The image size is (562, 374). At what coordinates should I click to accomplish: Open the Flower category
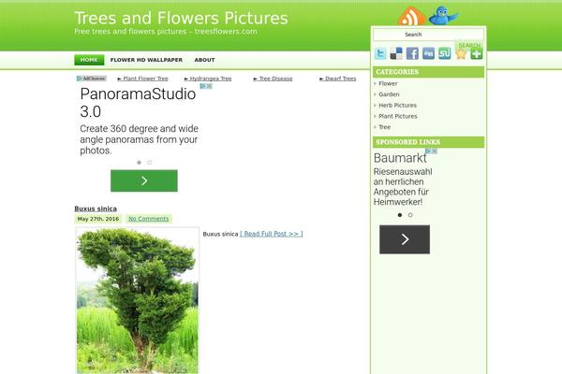tap(388, 83)
